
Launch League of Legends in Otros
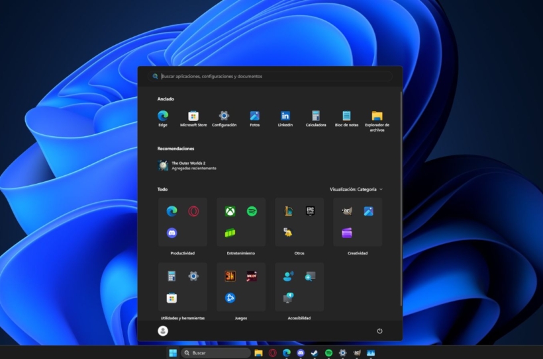[x=288, y=211]
